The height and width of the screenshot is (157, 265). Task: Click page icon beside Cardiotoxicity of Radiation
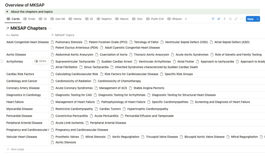(x=52, y=81)
